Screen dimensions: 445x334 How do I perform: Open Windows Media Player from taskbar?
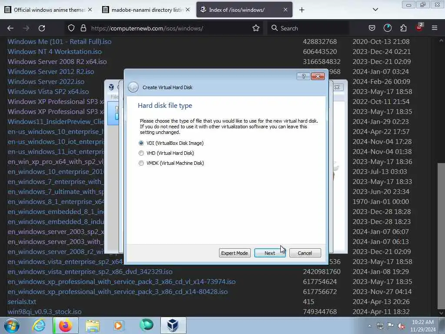(x=119, y=325)
